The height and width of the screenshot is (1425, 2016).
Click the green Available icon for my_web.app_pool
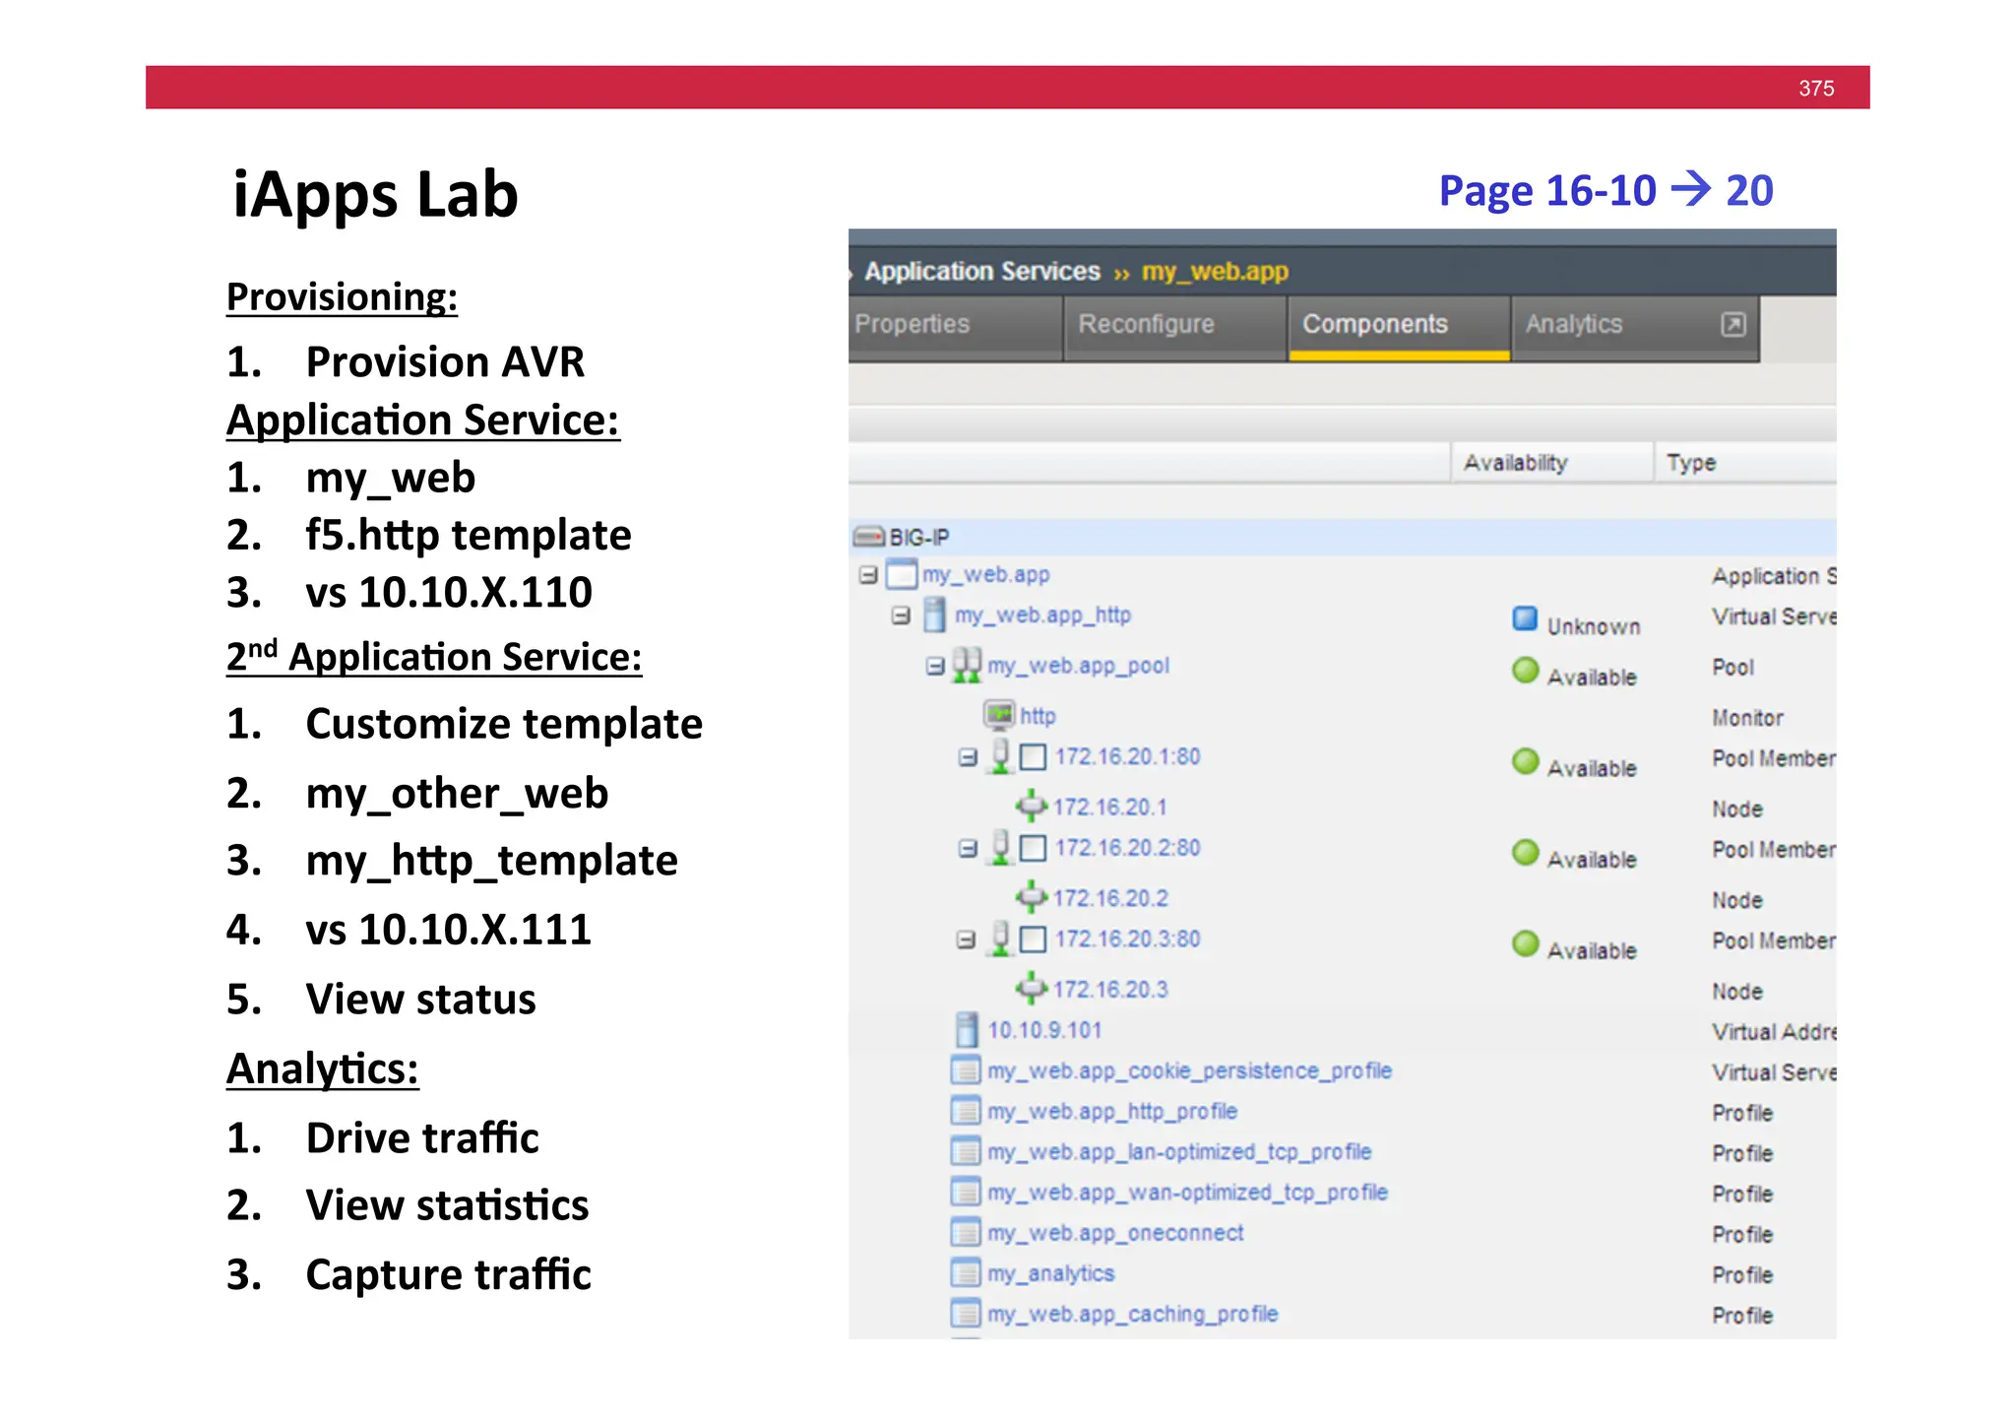tap(1525, 670)
